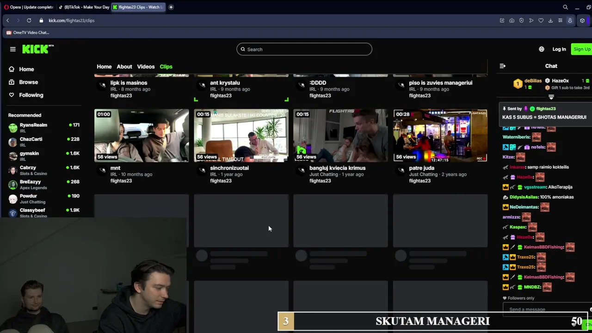
Task: Click the Kick search field
Action: coord(304,49)
